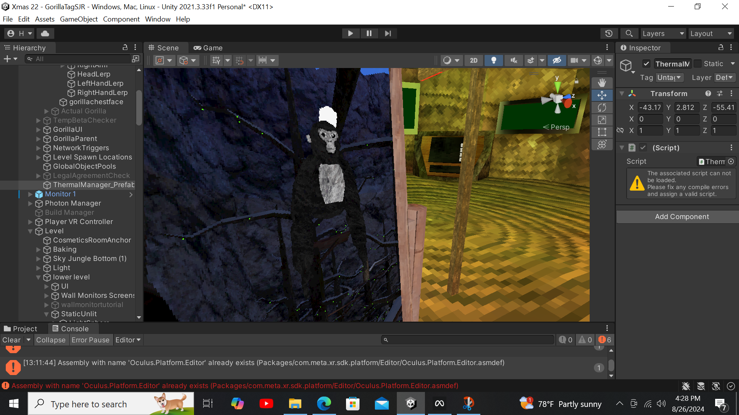Mute scene audio toggle
Viewport: 739px width, 415px height.
click(x=513, y=60)
